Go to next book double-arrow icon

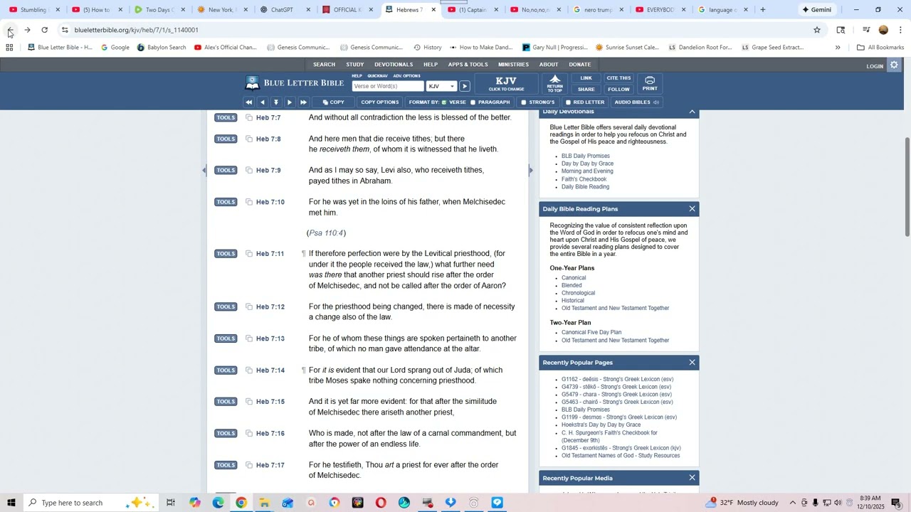coord(303,102)
